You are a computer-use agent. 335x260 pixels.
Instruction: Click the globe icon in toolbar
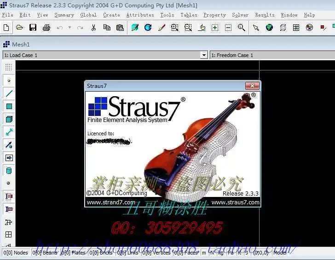coord(269,28)
